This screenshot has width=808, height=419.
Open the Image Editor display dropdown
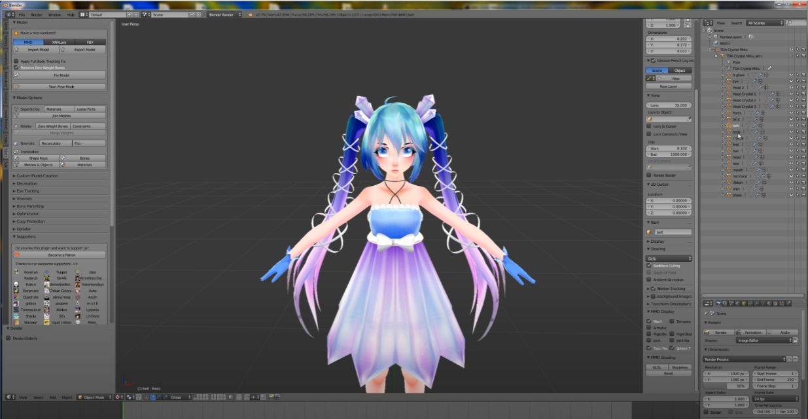pyautogui.click(x=764, y=340)
